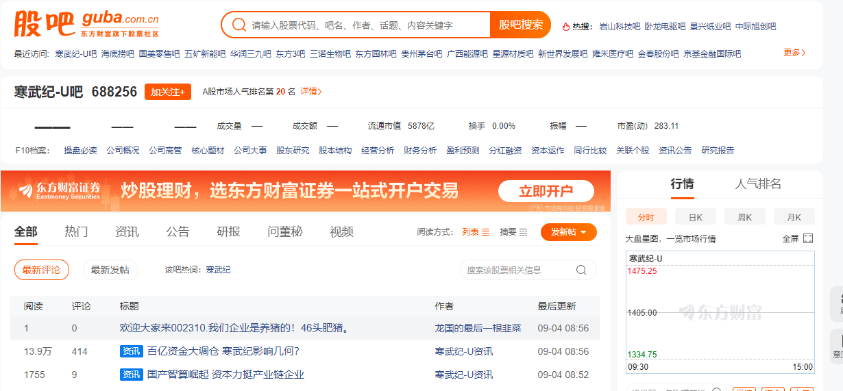
Task: Open the 财务分析 F10 link
Action: tap(420, 150)
